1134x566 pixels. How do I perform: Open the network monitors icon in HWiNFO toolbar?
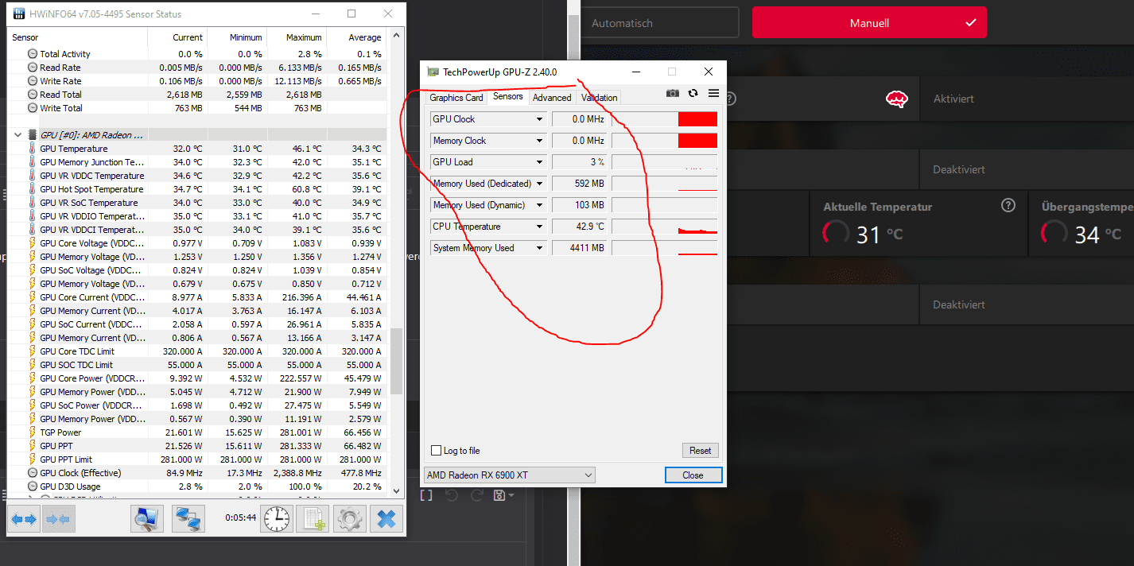pyautogui.click(x=188, y=519)
